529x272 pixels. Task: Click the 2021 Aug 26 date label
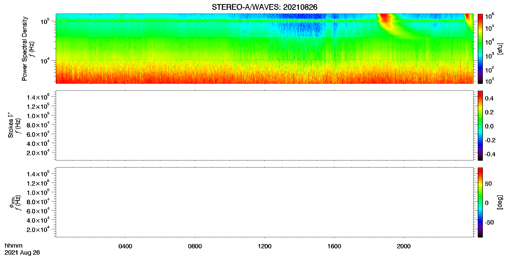[22, 253]
